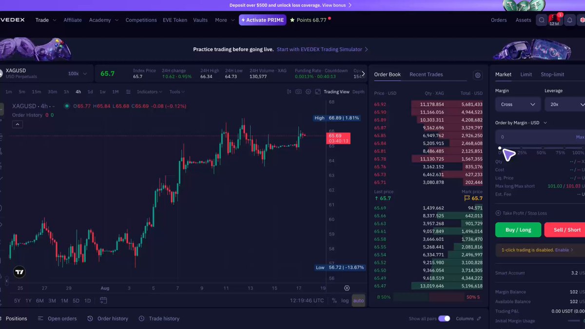Screen dimensions: 585x329
Task: Click the sparkle icon on Activate PRIME
Action: (242, 20)
